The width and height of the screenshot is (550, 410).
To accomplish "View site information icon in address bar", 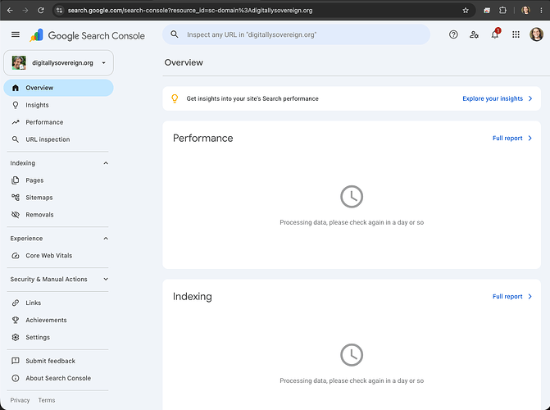I will coord(60,10).
